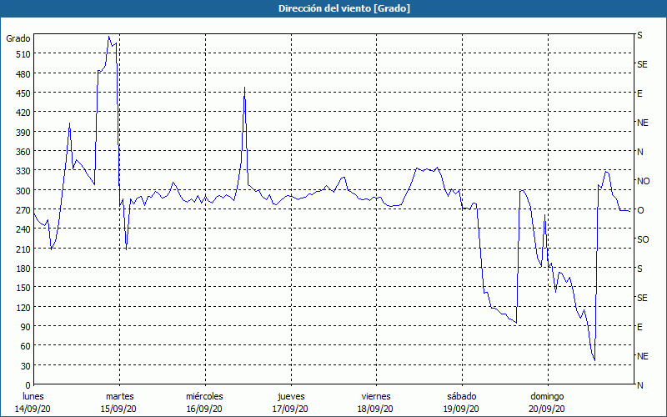Click the miércoles spike reaching about 450
Screen dimensions: 667x417
(244, 88)
